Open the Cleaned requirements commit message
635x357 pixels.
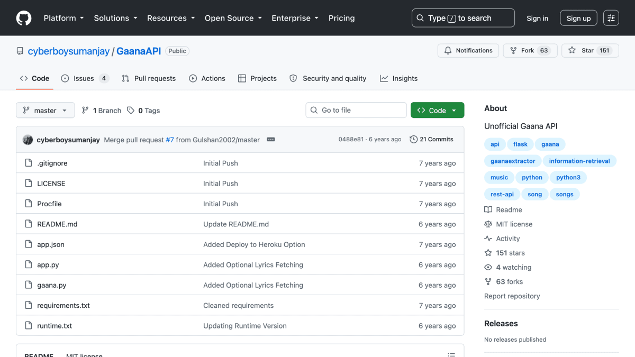[239, 306]
